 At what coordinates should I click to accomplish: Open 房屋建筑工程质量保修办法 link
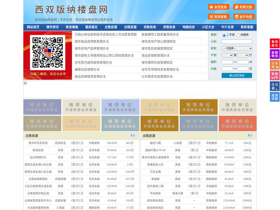(160, 35)
